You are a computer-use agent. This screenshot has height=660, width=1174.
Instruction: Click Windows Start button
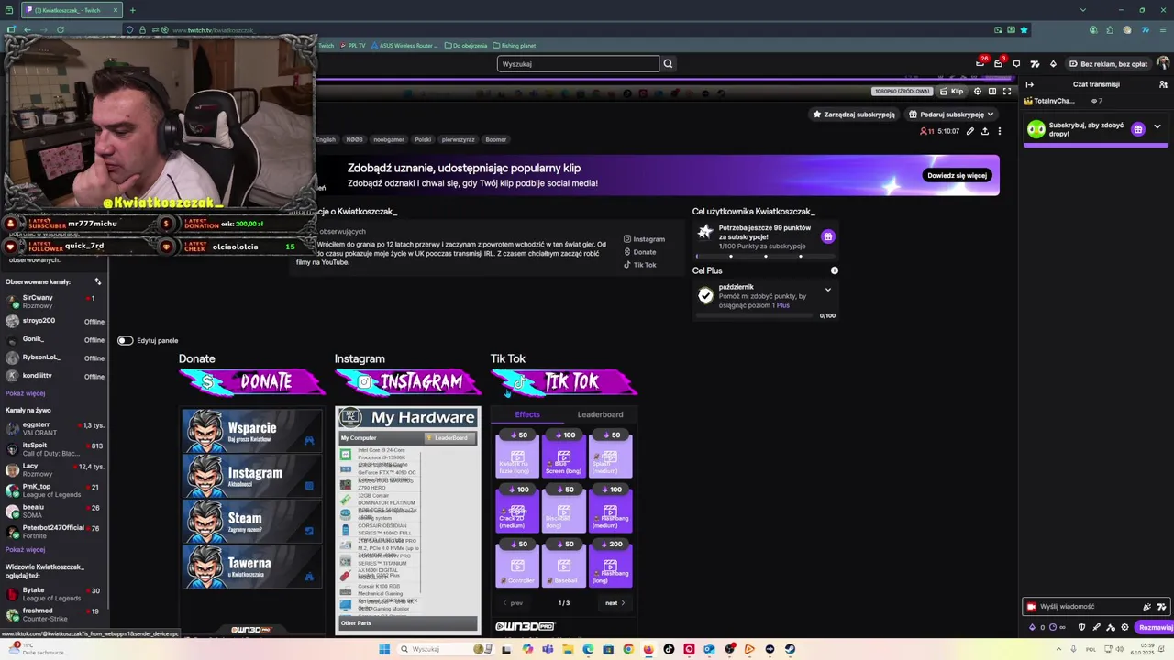384,649
